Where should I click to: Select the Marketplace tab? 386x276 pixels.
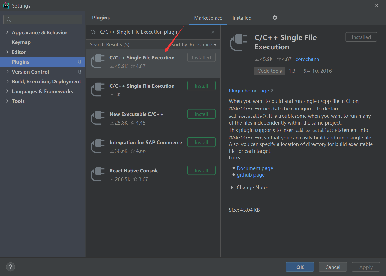tap(208, 18)
